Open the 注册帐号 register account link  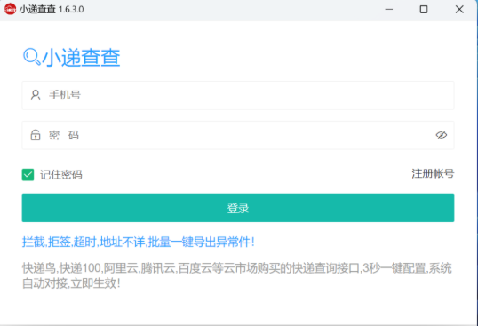click(x=433, y=174)
